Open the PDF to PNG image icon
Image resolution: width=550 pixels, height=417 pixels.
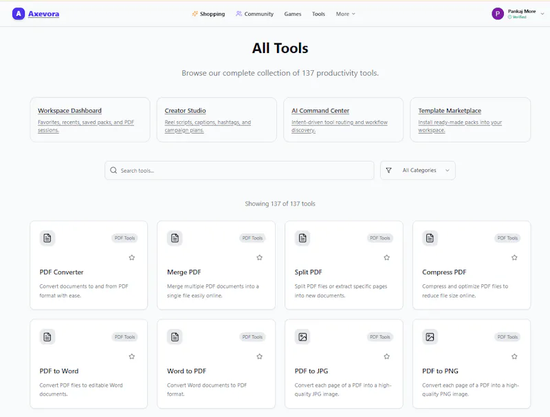pyautogui.click(x=430, y=337)
